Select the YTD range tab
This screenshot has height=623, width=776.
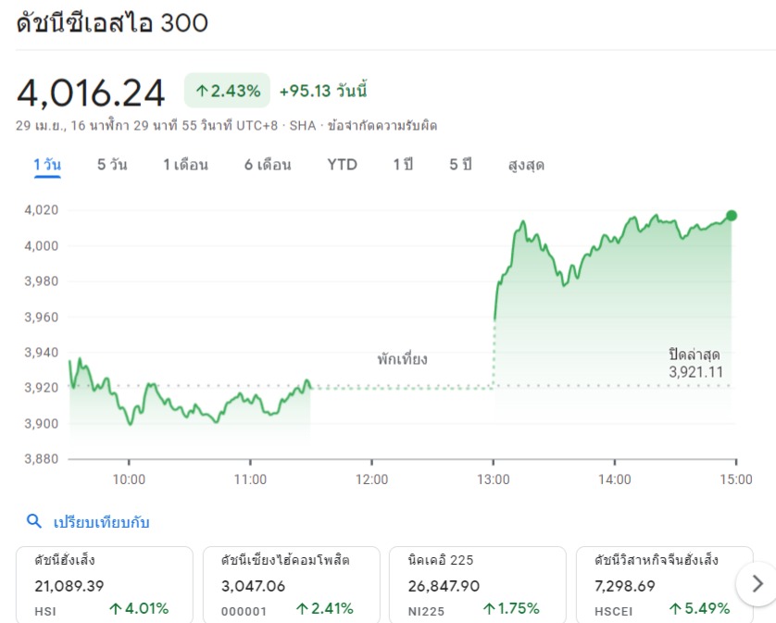[x=342, y=166]
